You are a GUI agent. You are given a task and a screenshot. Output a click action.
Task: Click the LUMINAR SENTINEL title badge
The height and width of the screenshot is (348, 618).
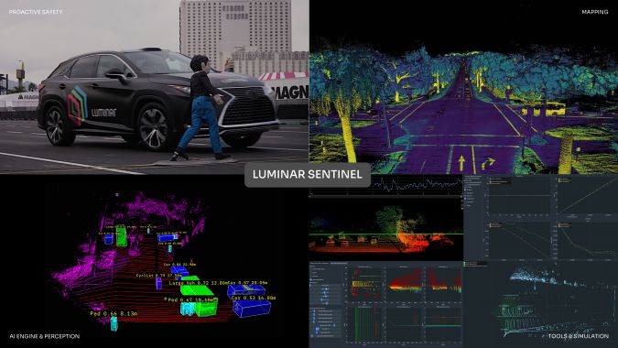click(x=307, y=174)
